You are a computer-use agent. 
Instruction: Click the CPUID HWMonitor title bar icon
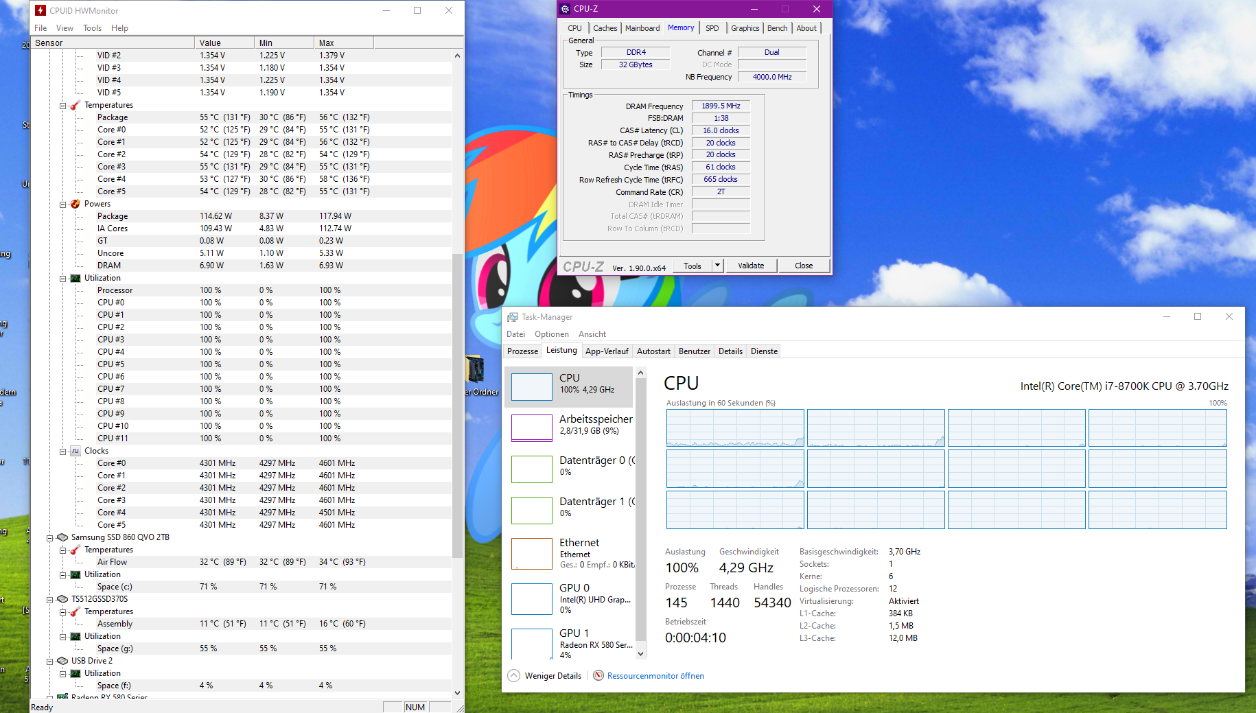(40, 10)
